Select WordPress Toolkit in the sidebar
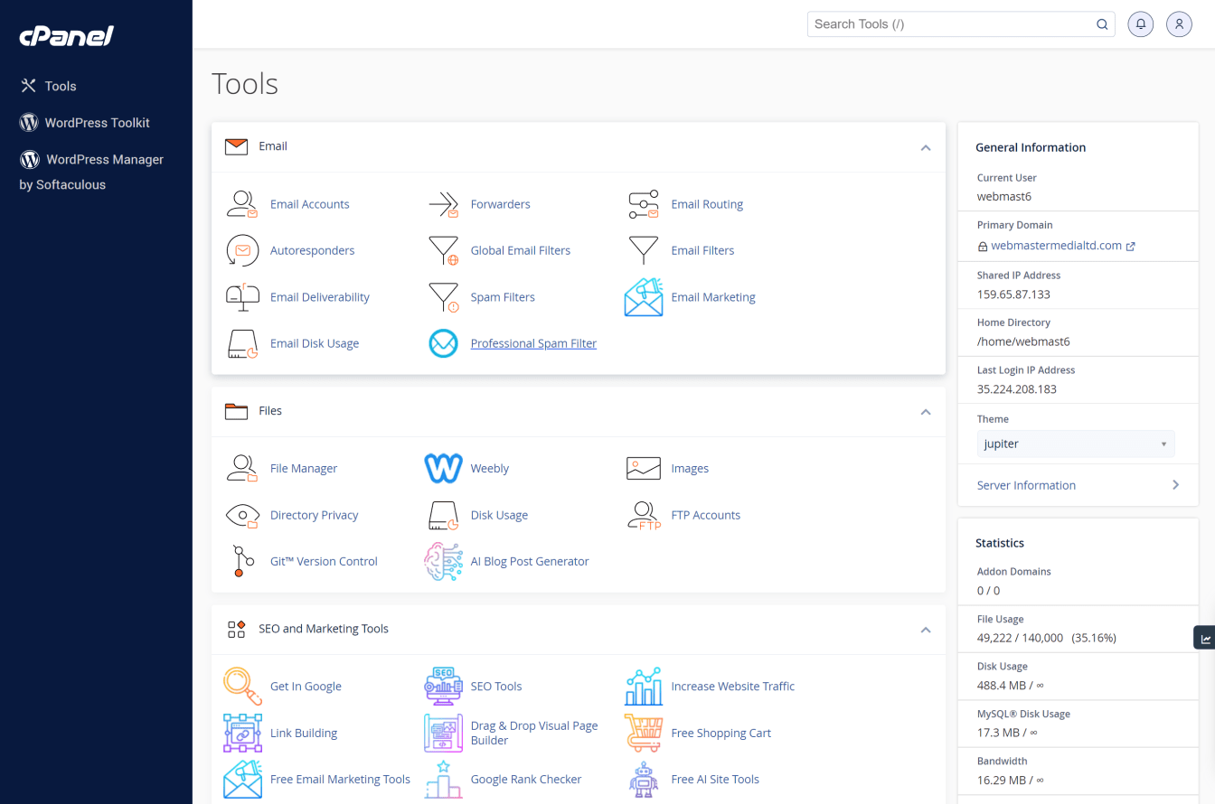The image size is (1215, 804). point(97,123)
